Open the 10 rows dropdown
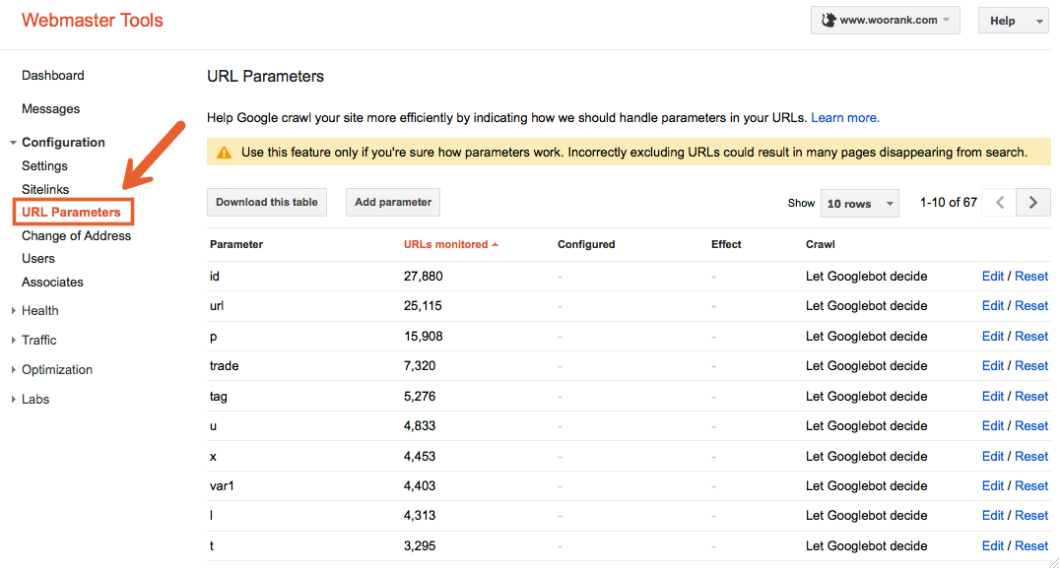Image resolution: width=1060 pixels, height=569 pixels. [860, 204]
